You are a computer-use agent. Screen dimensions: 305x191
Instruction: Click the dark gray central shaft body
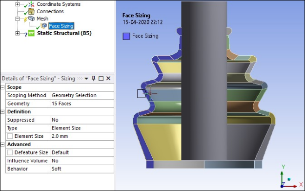coord(204,81)
